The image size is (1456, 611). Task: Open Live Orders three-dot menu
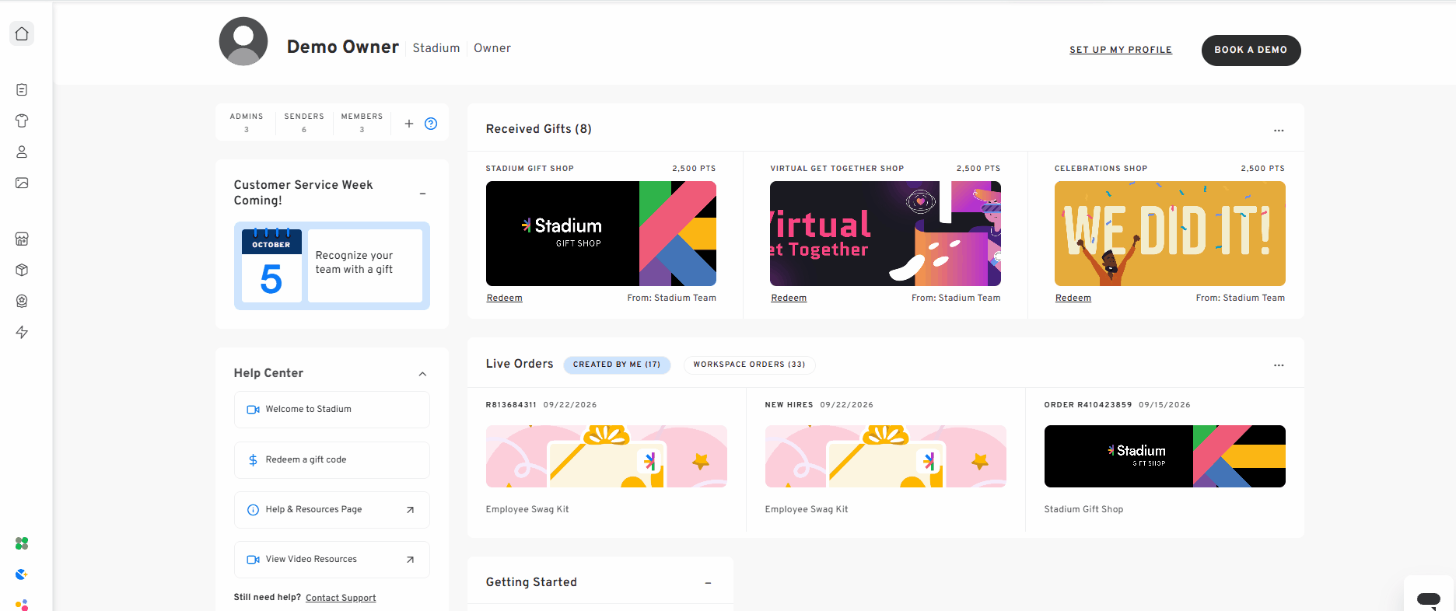[x=1279, y=365]
